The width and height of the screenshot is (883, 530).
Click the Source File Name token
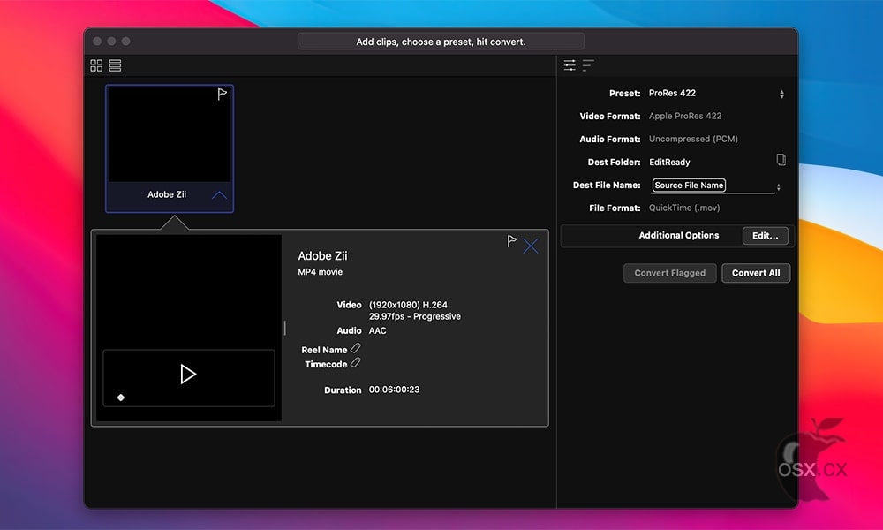pyautogui.click(x=689, y=185)
